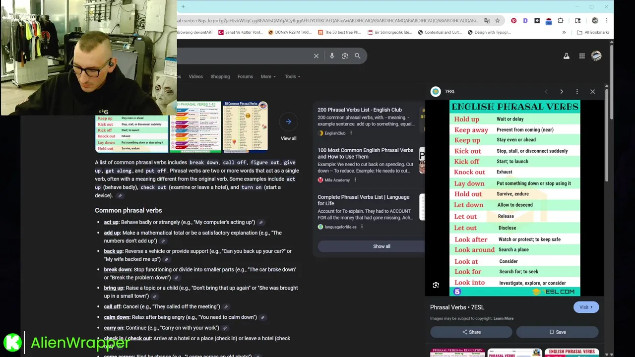635x357 pixels.
Task: Open the Google account avatar
Action: coord(596,56)
